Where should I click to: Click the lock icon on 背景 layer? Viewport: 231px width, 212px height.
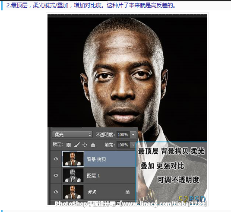[127, 192]
